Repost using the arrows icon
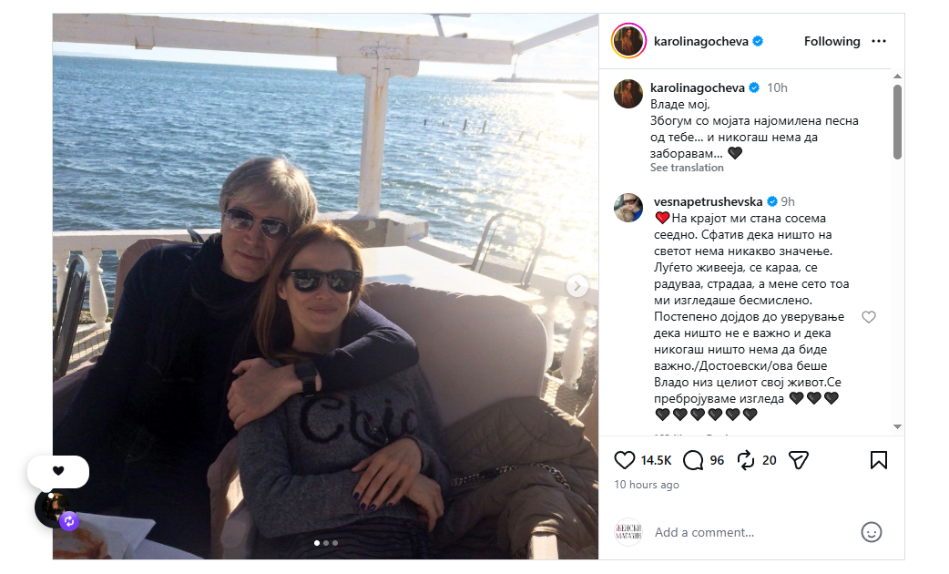 pyautogui.click(x=746, y=460)
